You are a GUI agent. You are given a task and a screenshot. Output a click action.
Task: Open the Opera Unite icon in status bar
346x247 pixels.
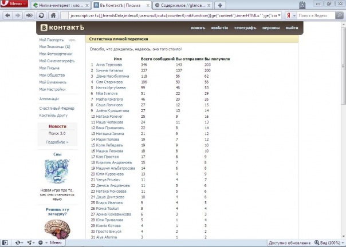click(30, 242)
